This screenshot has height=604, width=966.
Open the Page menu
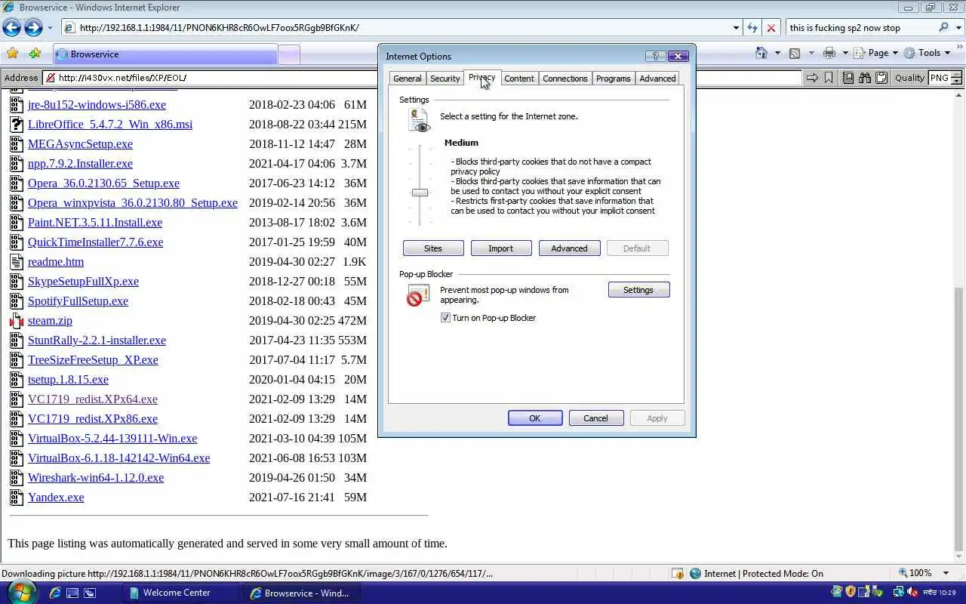[x=875, y=53]
